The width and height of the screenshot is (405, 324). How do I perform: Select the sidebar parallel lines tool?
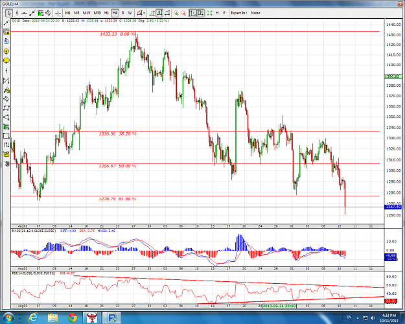coord(6,98)
